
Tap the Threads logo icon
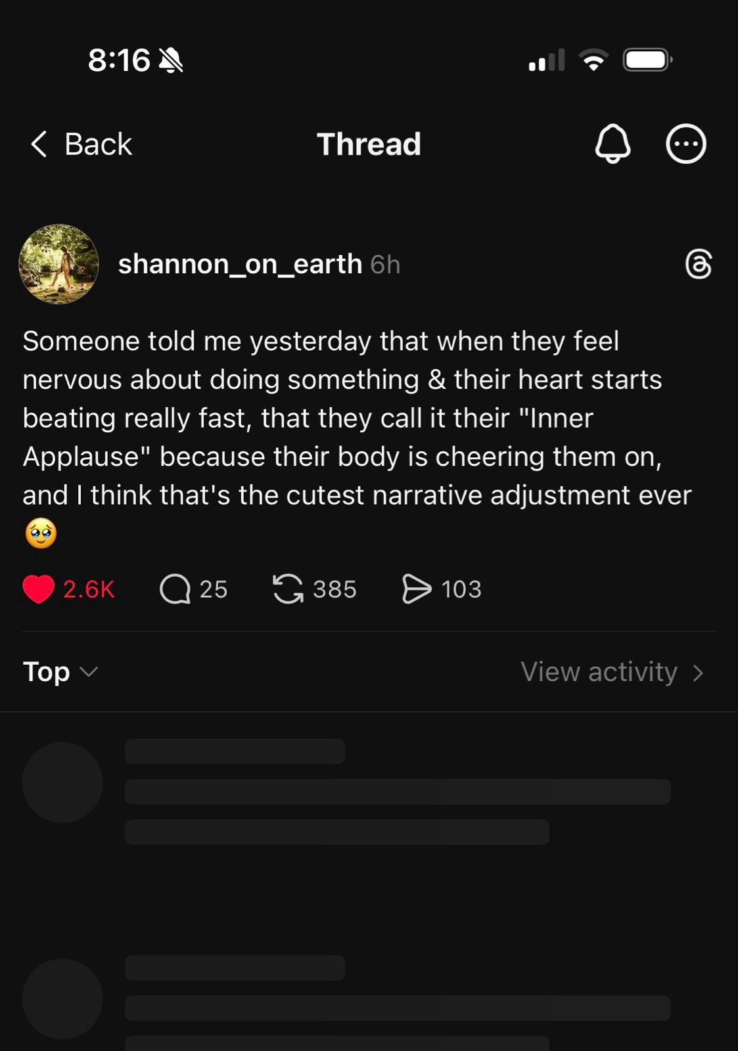click(698, 264)
